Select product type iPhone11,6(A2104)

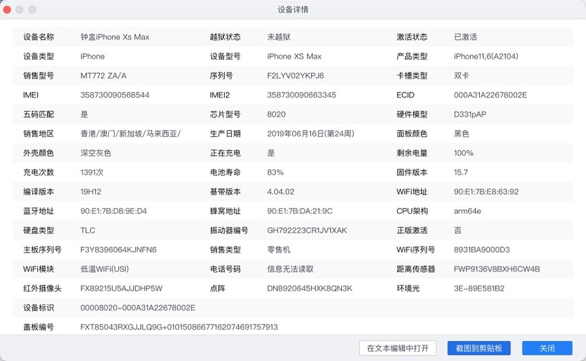pos(486,57)
